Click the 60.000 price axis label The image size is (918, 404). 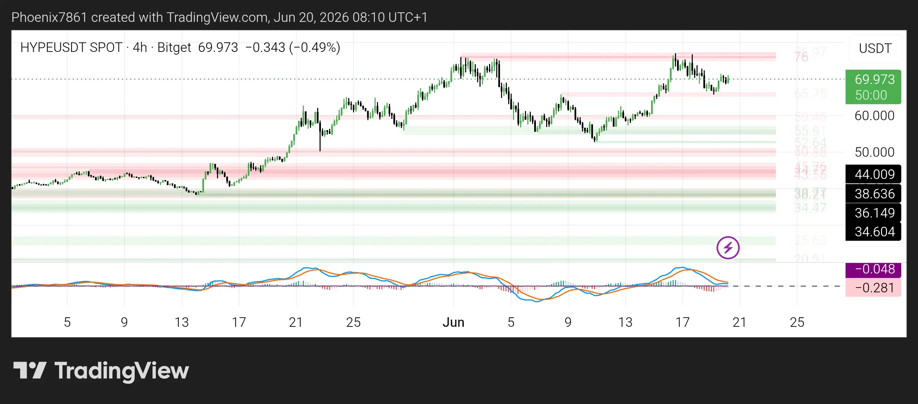[874, 116]
